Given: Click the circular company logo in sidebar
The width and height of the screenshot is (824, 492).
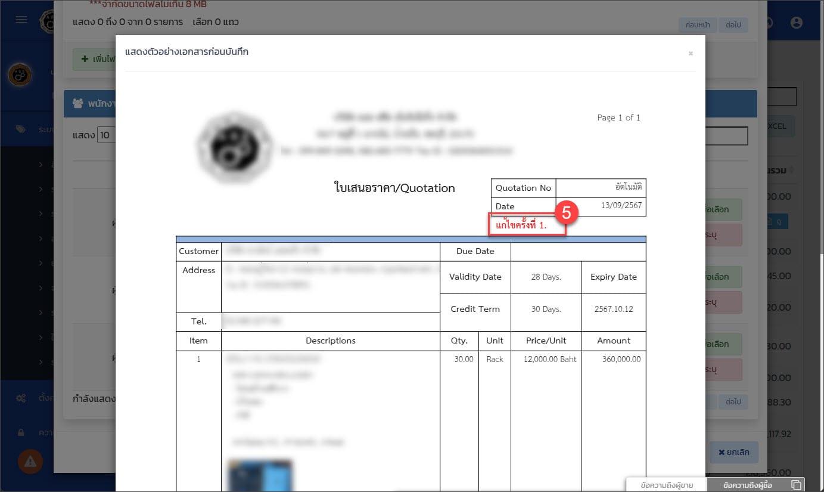Looking at the screenshot, I should pos(20,75).
